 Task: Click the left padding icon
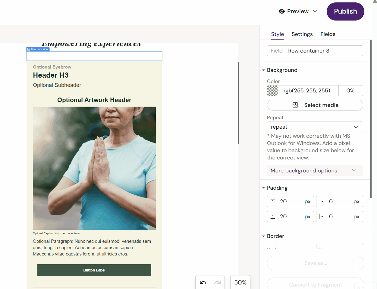point(321,217)
